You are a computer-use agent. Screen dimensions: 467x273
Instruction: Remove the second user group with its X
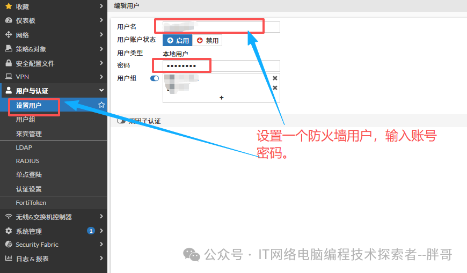275,88
